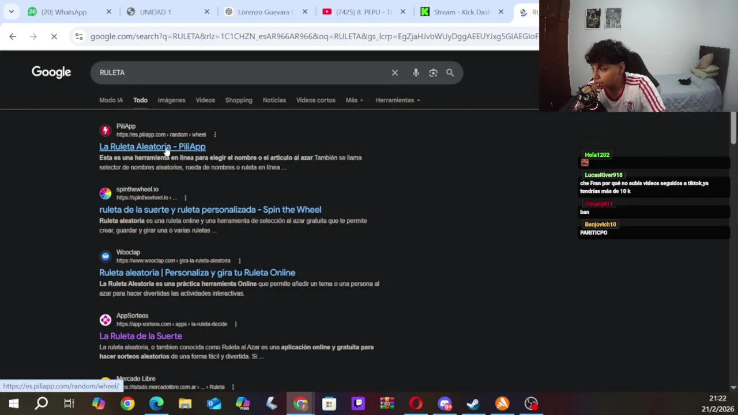
Task: Click the Google logo
Action: pyautogui.click(x=51, y=72)
